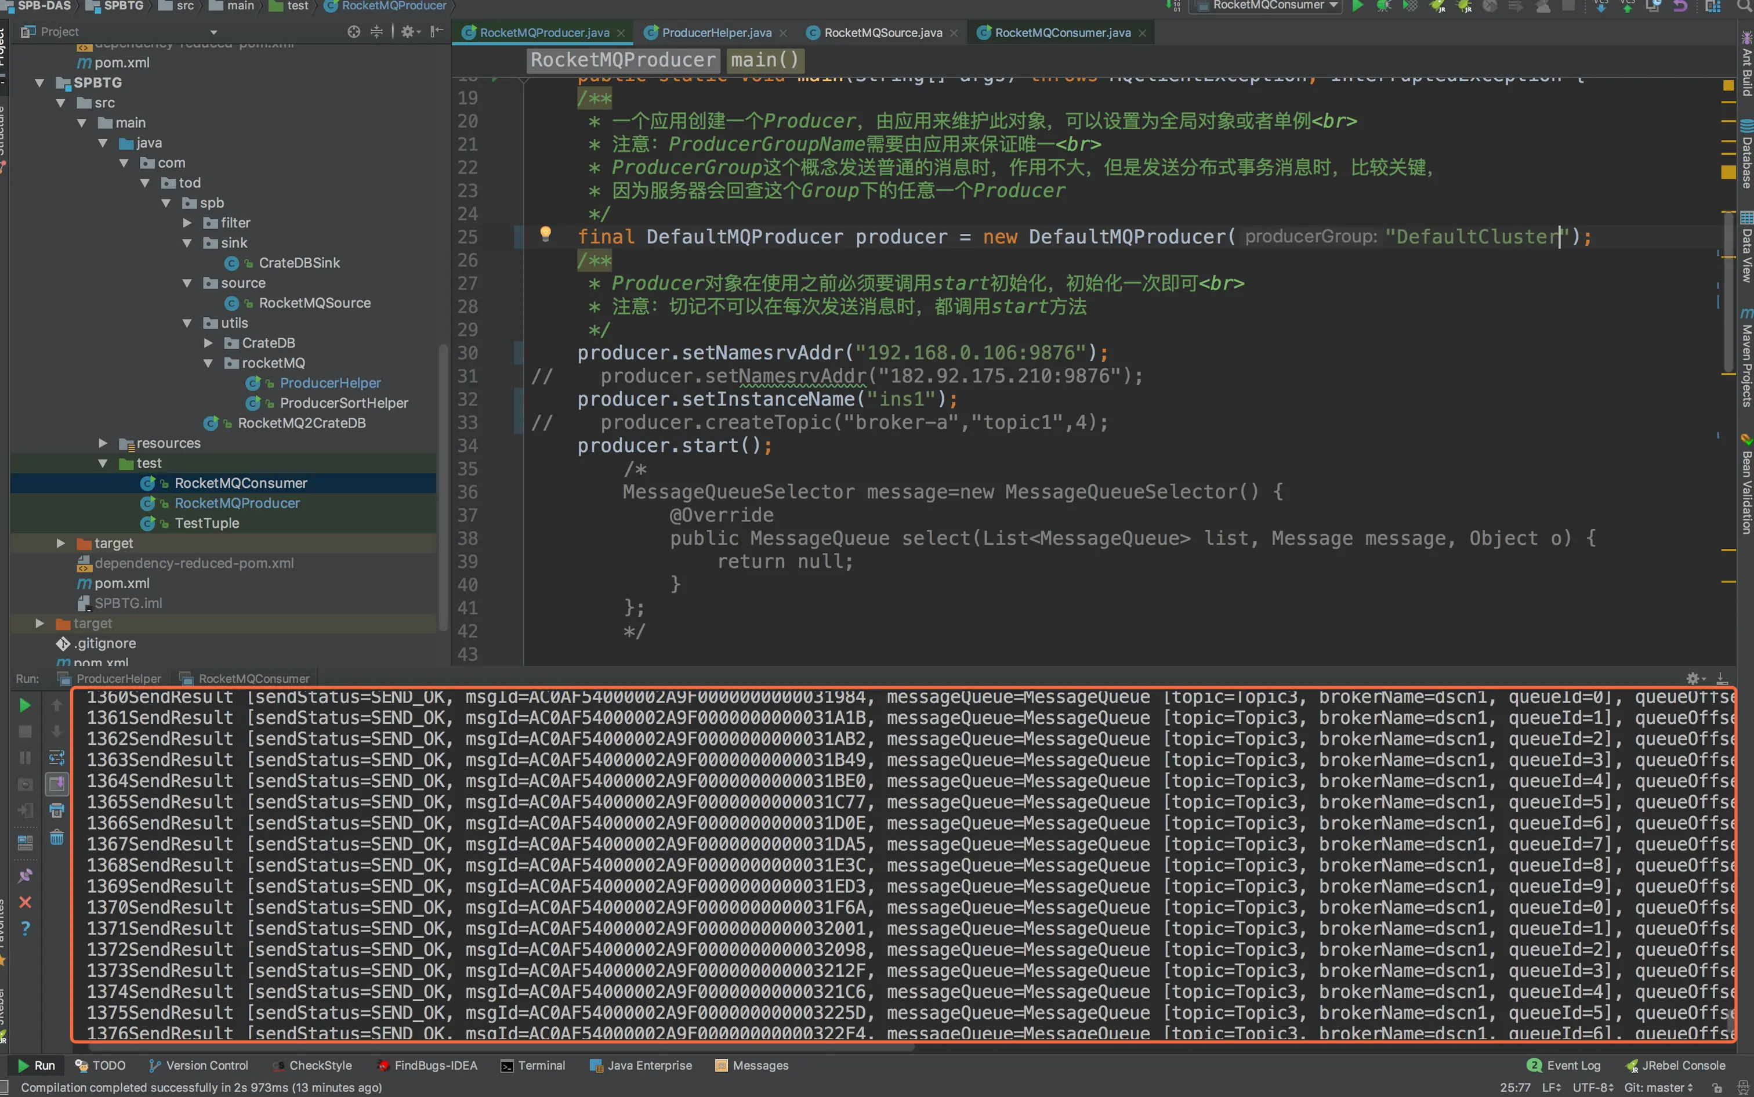Toggle soft-wrap in Run console
This screenshot has height=1097, width=1754.
[57, 758]
